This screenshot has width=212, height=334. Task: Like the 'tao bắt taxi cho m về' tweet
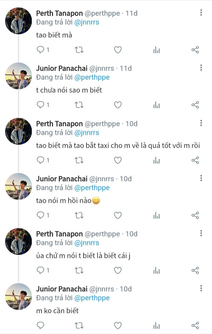pos(118,160)
